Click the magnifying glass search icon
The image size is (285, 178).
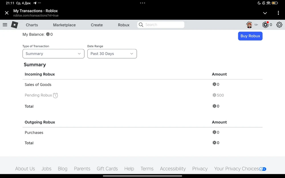tap(141, 25)
